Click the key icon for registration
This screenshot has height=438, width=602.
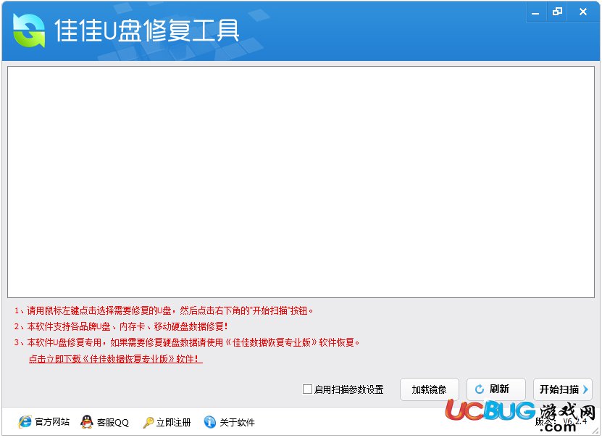[149, 422]
